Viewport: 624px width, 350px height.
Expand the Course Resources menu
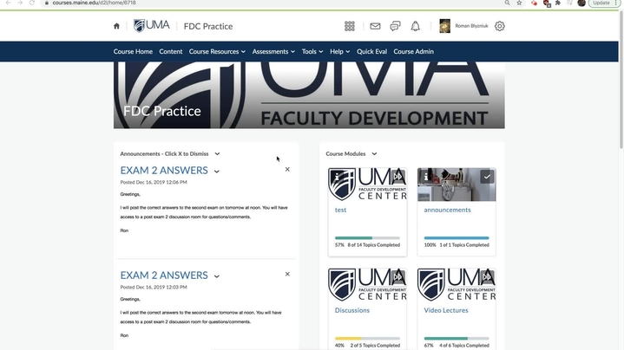pos(217,52)
